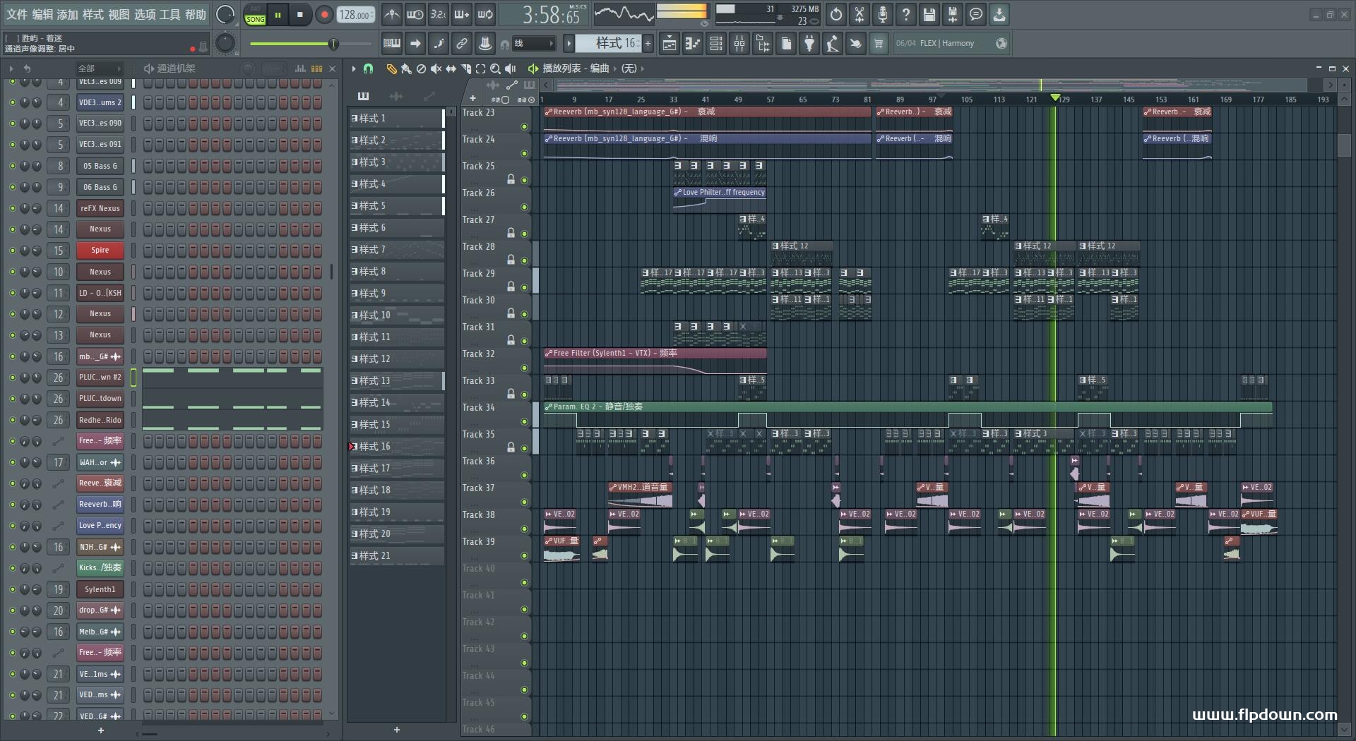Click the FLEX | Harmony news panel
Image resolution: width=1356 pixels, height=741 pixels.
click(951, 44)
